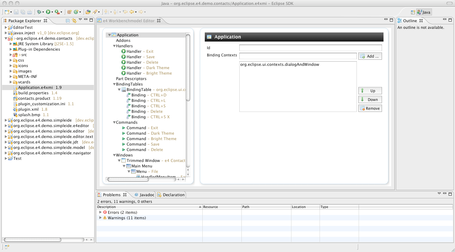Click the Next Annotation toolbar icon
Viewport: 455px width, 252px height.
[x=106, y=12]
